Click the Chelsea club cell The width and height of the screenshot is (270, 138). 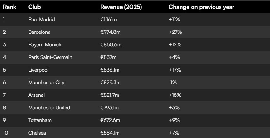(37, 133)
